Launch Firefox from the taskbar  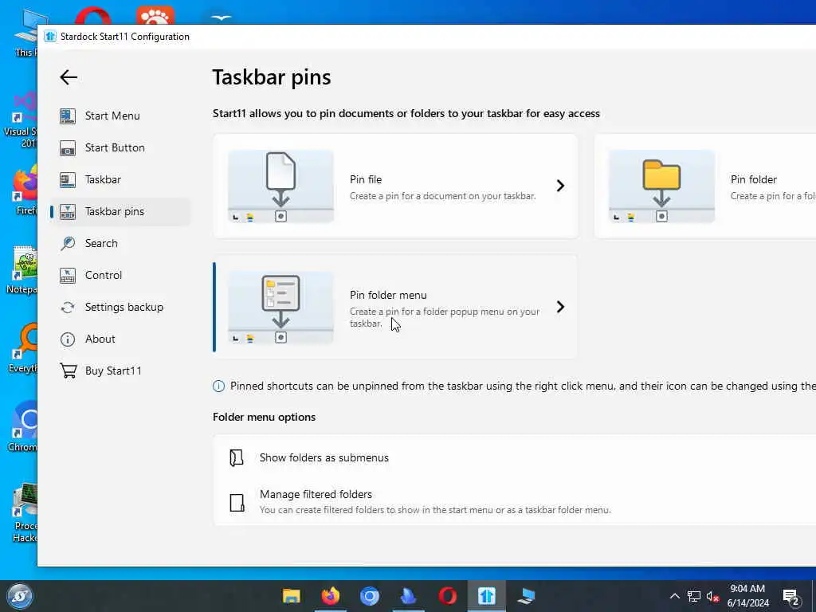(x=331, y=596)
